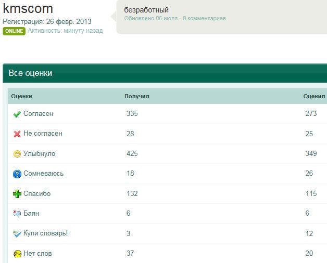
Task: Click the green checkmark Согласен icon
Action: point(17,114)
